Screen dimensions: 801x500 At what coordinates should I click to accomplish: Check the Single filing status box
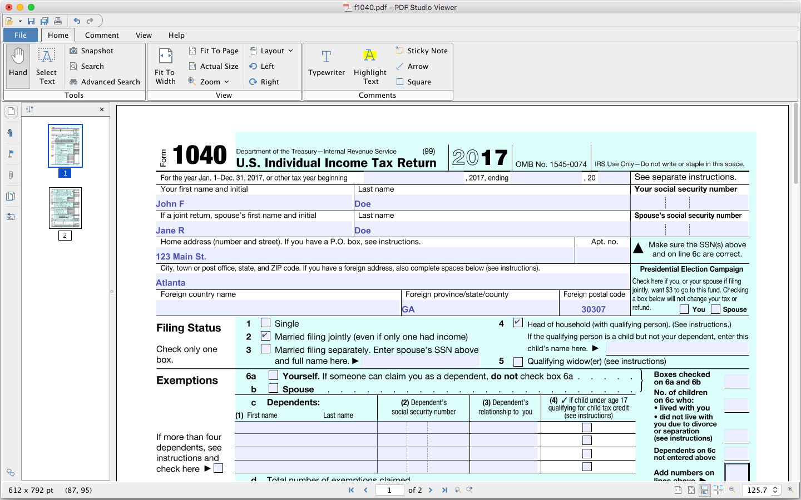266,323
